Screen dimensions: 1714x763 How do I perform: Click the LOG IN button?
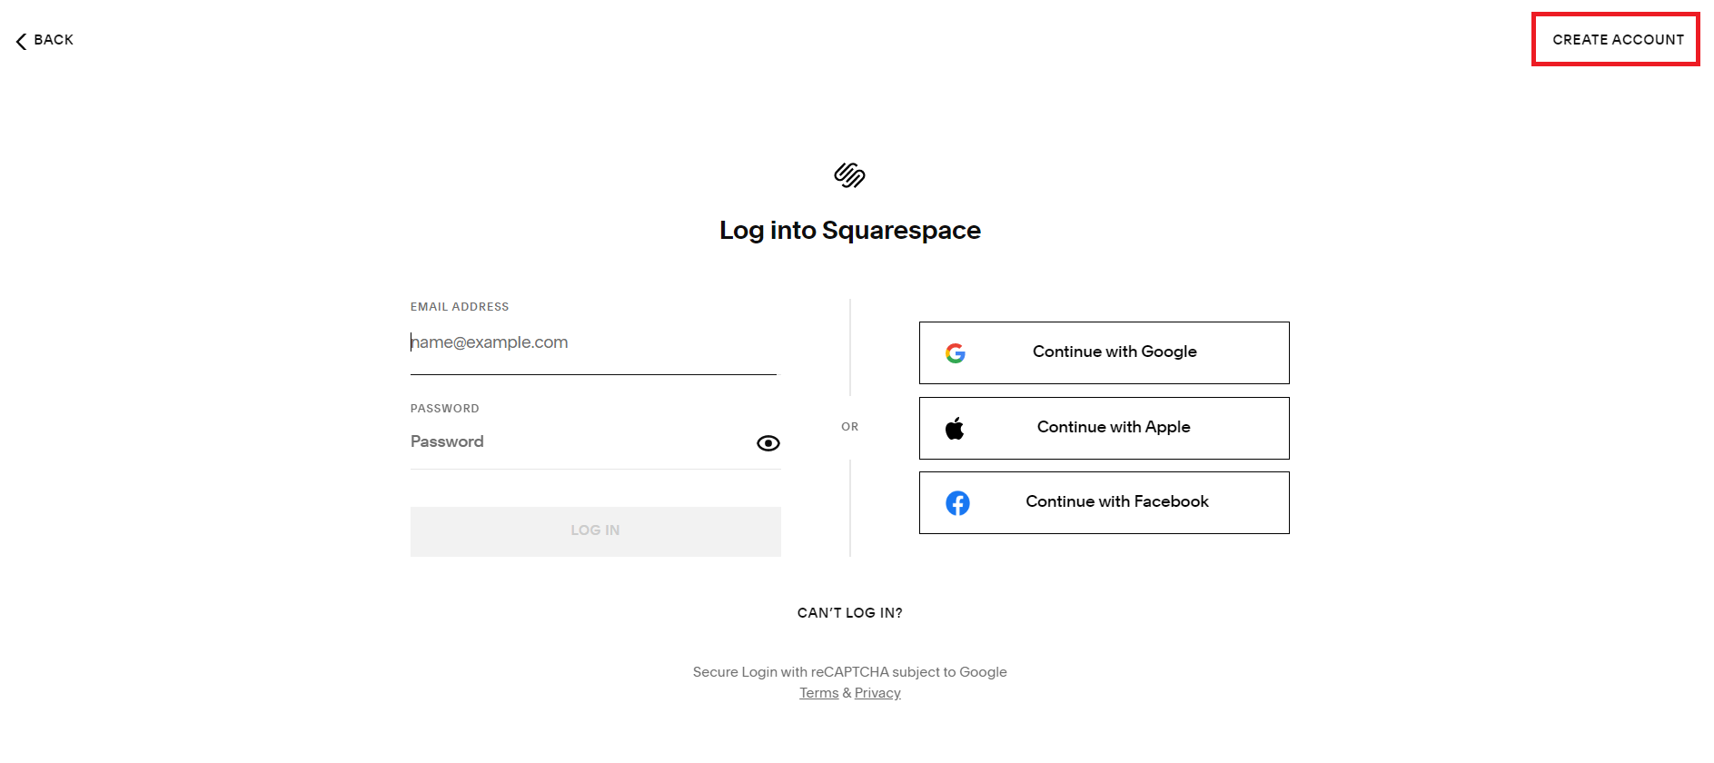click(x=596, y=531)
